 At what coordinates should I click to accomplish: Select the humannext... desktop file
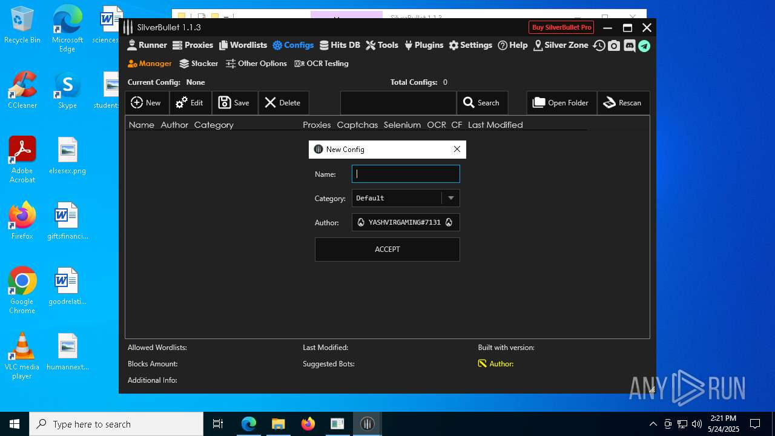pyautogui.click(x=67, y=352)
